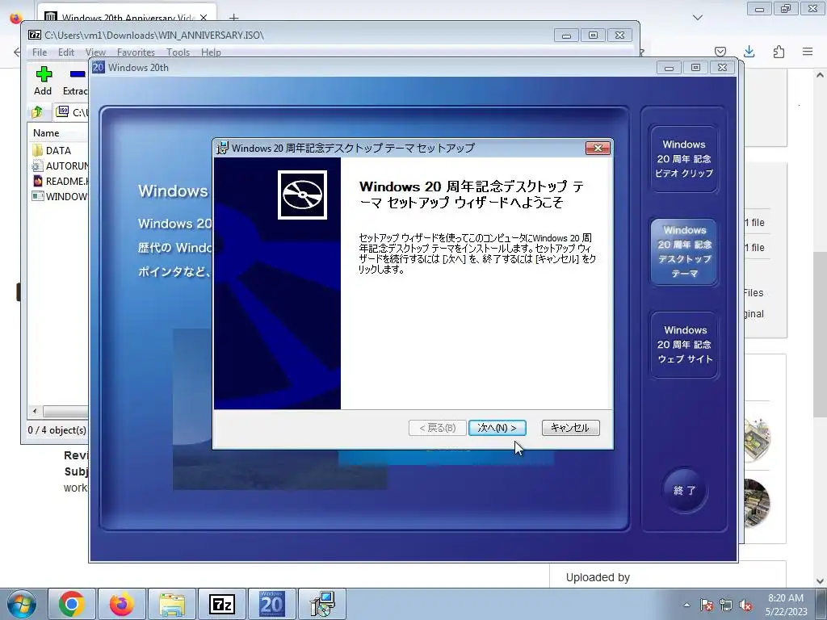This screenshot has width=827, height=620.
Task: Click the Windows 20th taskbar icon
Action: (271, 604)
